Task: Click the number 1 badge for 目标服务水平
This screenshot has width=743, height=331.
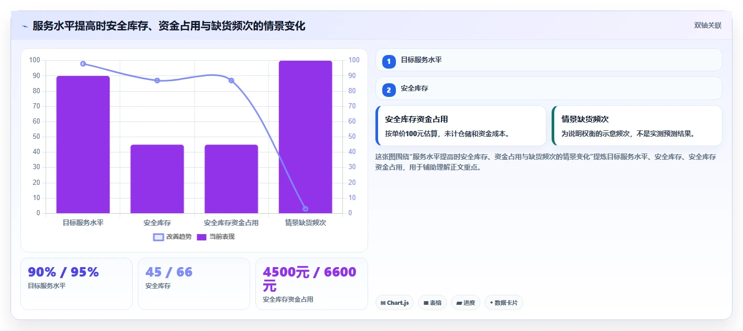Action: 389,61
